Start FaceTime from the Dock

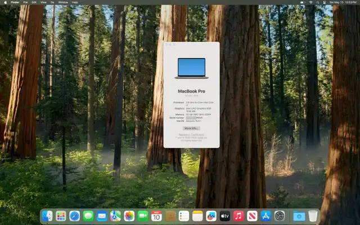143,216
